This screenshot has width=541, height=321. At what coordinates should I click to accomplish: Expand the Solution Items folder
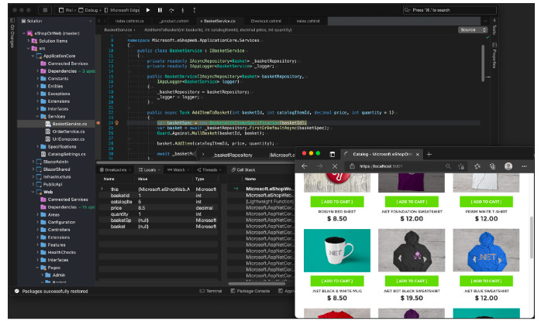click(29, 41)
